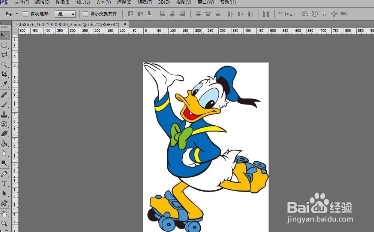Select the Crop tool
Viewport: 374px width, 232px height.
click(x=5, y=74)
